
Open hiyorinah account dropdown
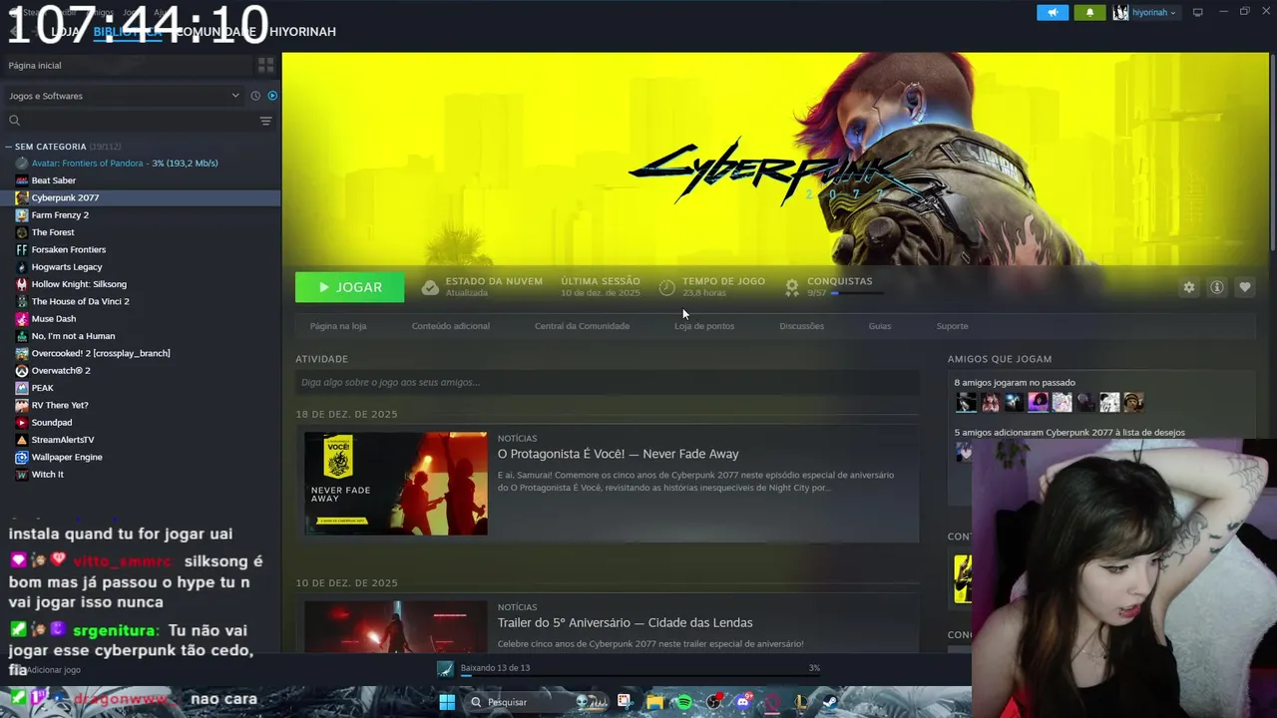1145,13
